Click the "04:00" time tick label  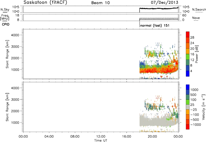(49, 137)
